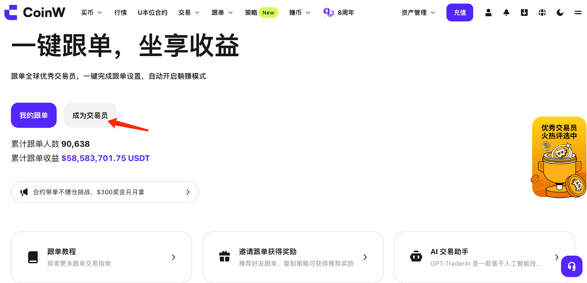This screenshot has width=587, height=283.
Task: Toggle dark mode with the moon icon
Action: pyautogui.click(x=560, y=12)
